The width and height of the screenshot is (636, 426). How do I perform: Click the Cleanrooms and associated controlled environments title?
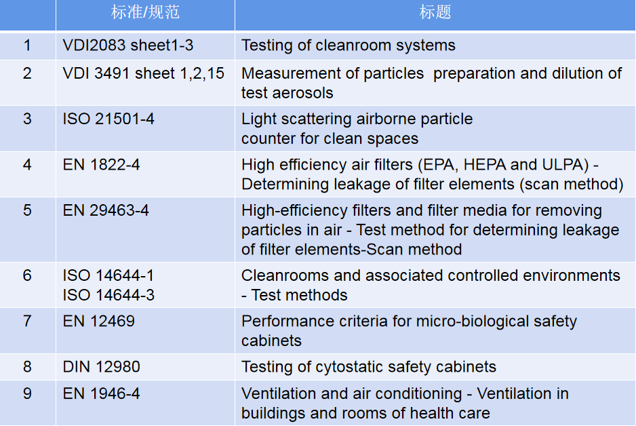pos(431,285)
